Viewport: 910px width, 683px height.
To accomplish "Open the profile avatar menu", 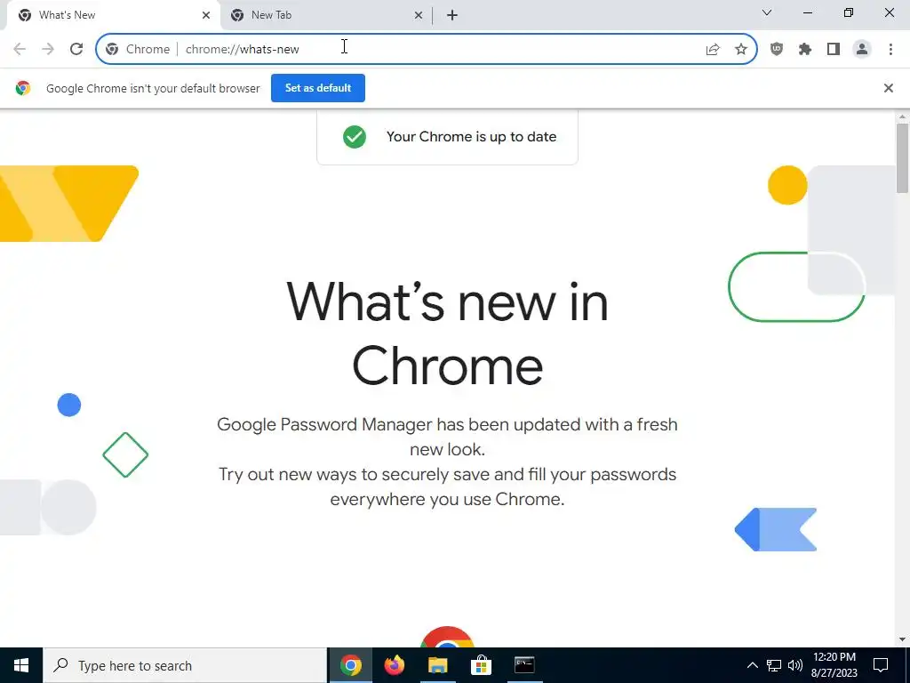I will tap(862, 50).
